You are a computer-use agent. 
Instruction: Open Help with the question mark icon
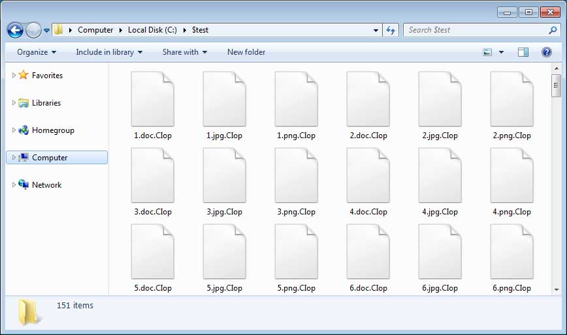546,52
